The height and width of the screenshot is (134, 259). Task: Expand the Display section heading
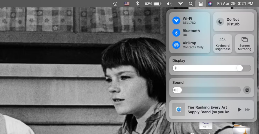coord(179,61)
